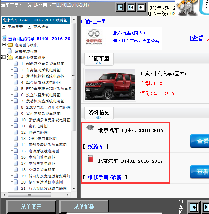Select the 北京汽车-BJ40L-2016-2017-线路图 header tab
This screenshot has height=214, width=209.
pos(36,20)
